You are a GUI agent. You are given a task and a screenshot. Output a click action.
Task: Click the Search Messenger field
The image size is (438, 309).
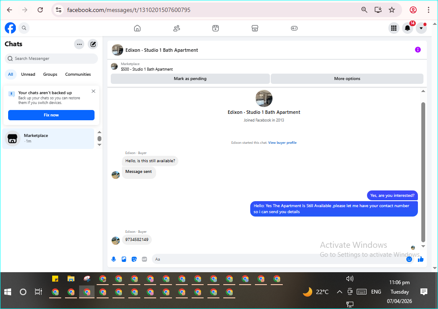point(51,58)
